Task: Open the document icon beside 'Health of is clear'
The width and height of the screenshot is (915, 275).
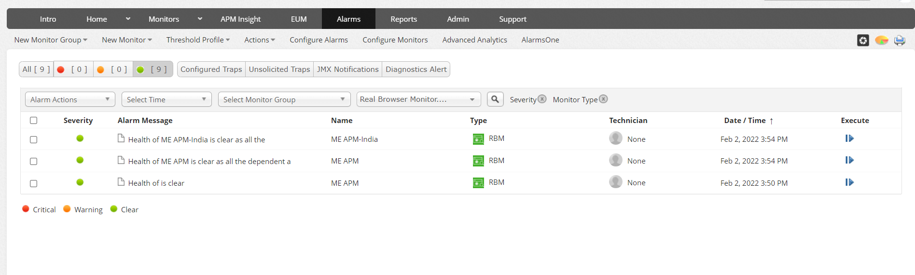Action: [x=121, y=182]
